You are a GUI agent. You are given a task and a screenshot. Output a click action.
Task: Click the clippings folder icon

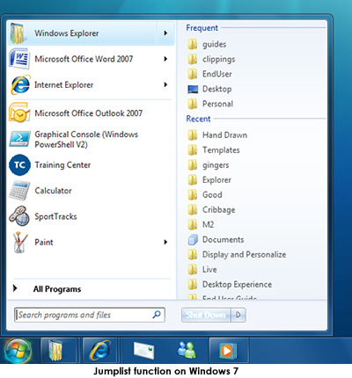coord(193,59)
